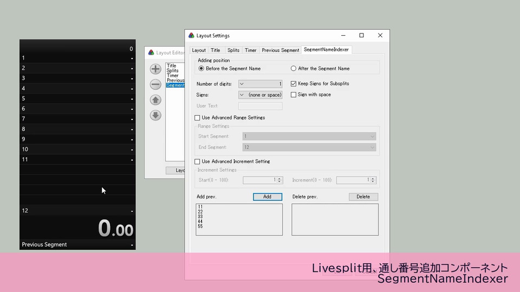Select Splits in the Layout Editor component list

(172, 70)
